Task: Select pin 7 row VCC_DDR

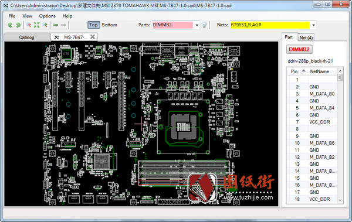Action: click(x=312, y=122)
